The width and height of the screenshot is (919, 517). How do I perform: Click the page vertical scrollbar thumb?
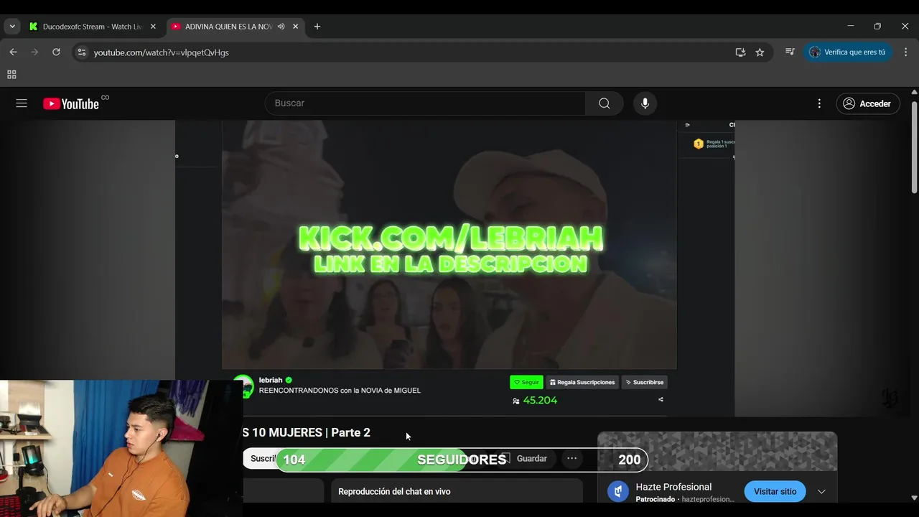(914, 147)
